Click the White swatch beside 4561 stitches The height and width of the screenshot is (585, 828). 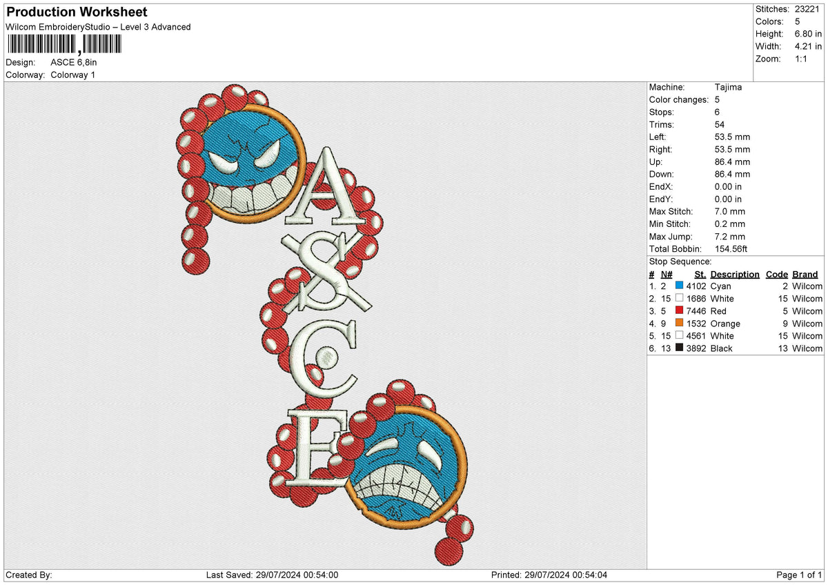coord(680,336)
